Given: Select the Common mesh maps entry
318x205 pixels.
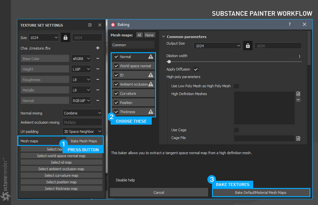Looking at the screenshot, I should pos(133,45).
